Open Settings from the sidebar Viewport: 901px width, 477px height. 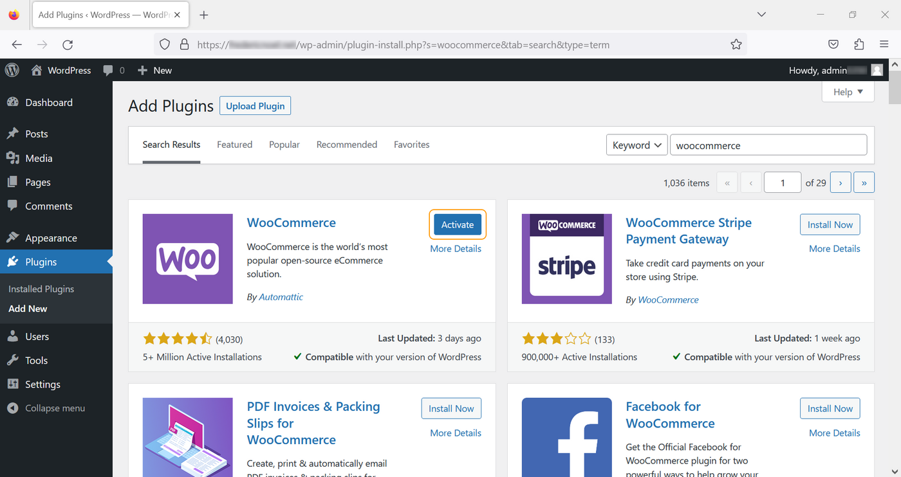pyautogui.click(x=42, y=384)
